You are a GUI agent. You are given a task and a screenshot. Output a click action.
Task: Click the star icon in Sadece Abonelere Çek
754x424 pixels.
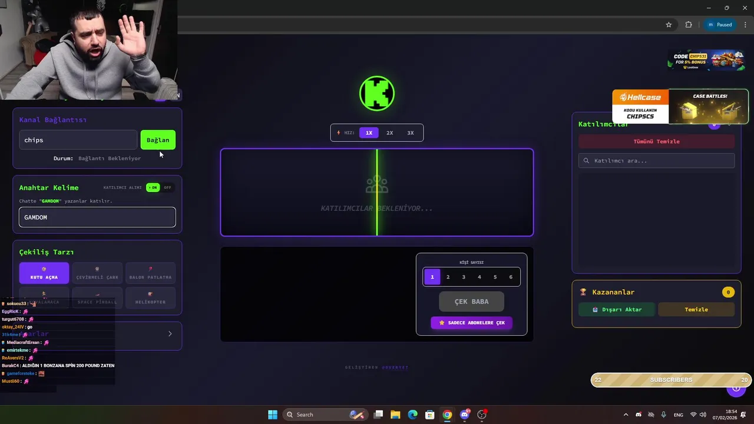pyautogui.click(x=442, y=323)
